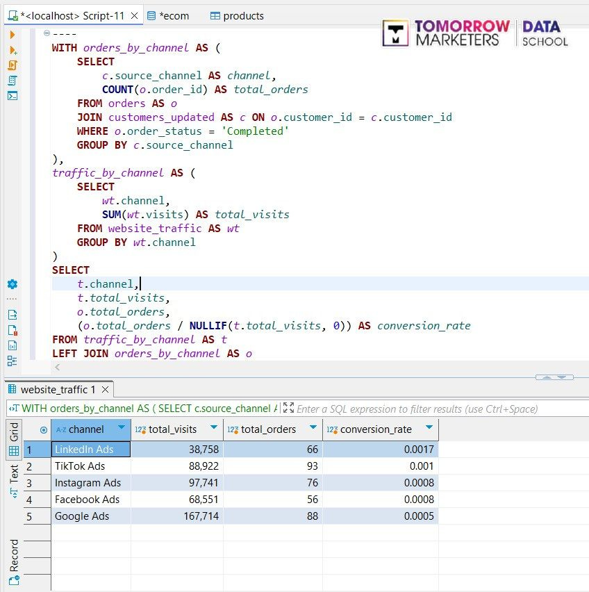Click the outline checklist icon at sidebar bottom

pos(12,361)
